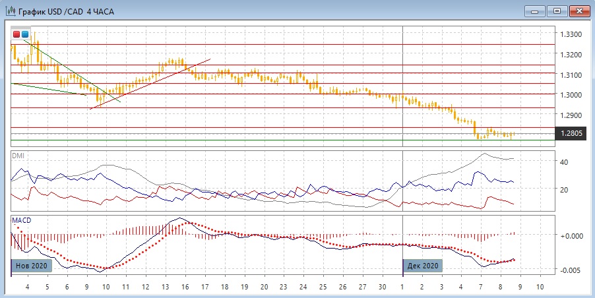Click the 1.3000 price axis label
This screenshot has width=595, height=298.
click(x=570, y=95)
